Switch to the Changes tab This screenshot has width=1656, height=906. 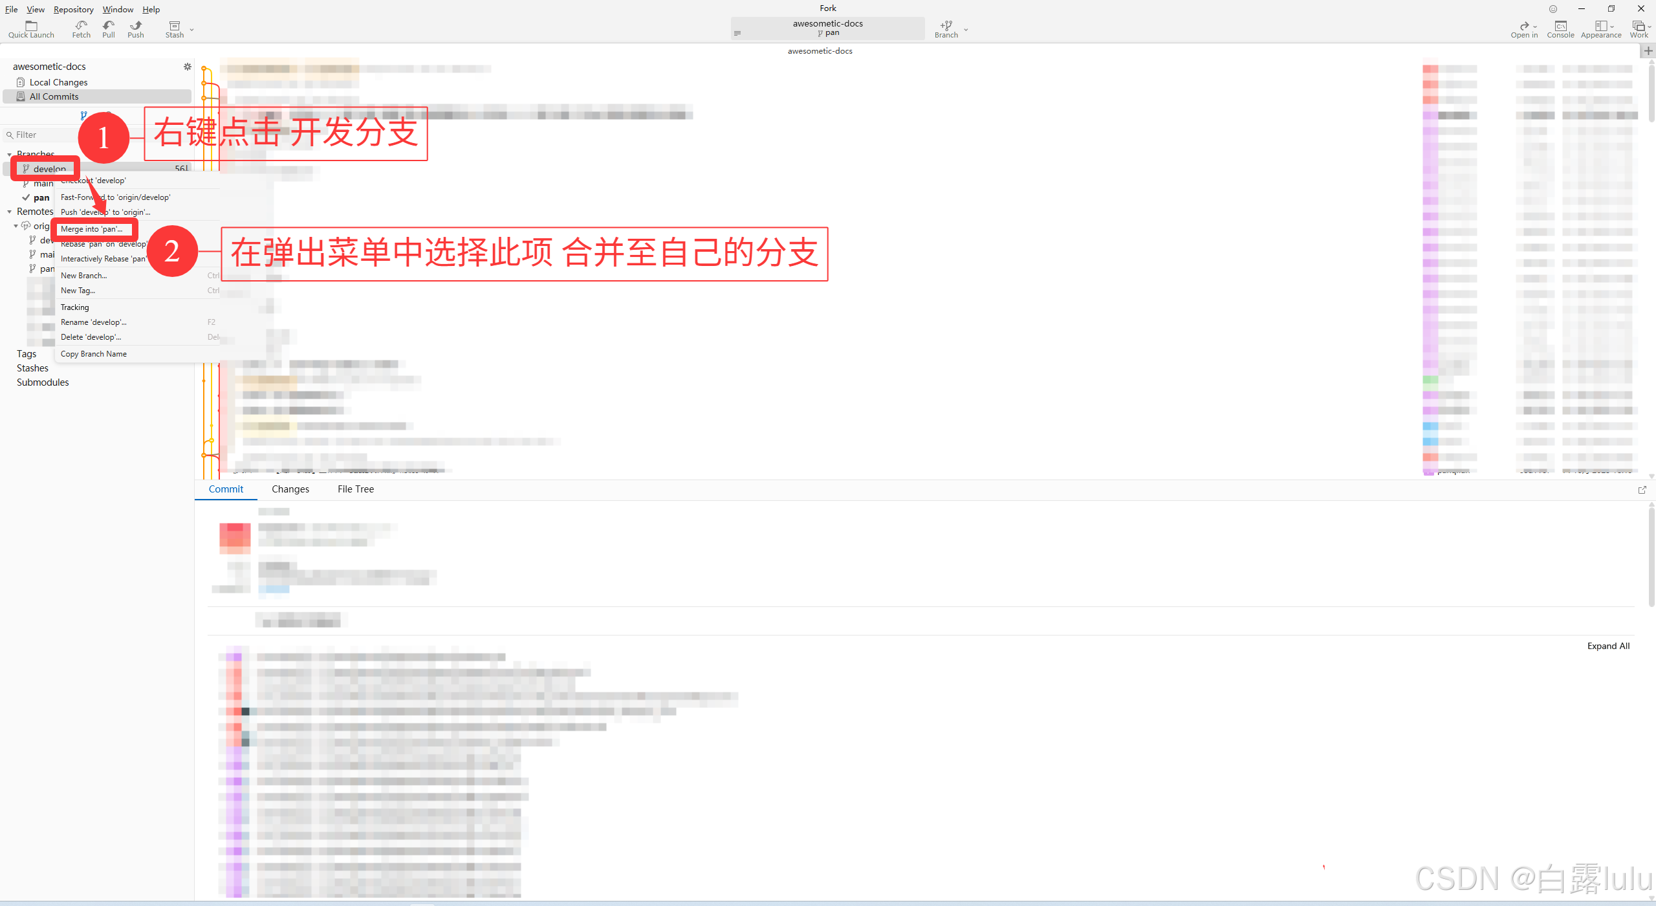tap(290, 489)
